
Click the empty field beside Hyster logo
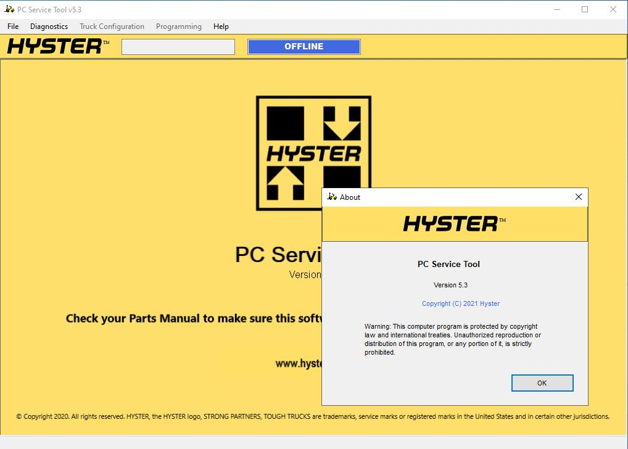click(178, 46)
